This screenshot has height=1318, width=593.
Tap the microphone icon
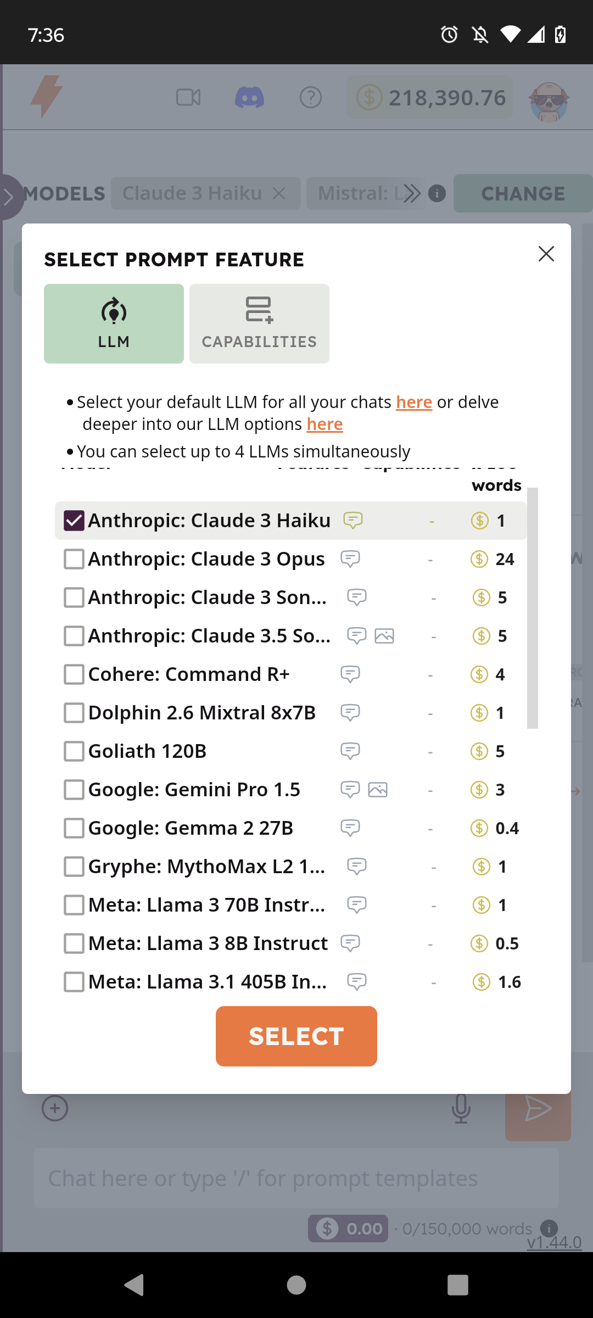point(461,1108)
